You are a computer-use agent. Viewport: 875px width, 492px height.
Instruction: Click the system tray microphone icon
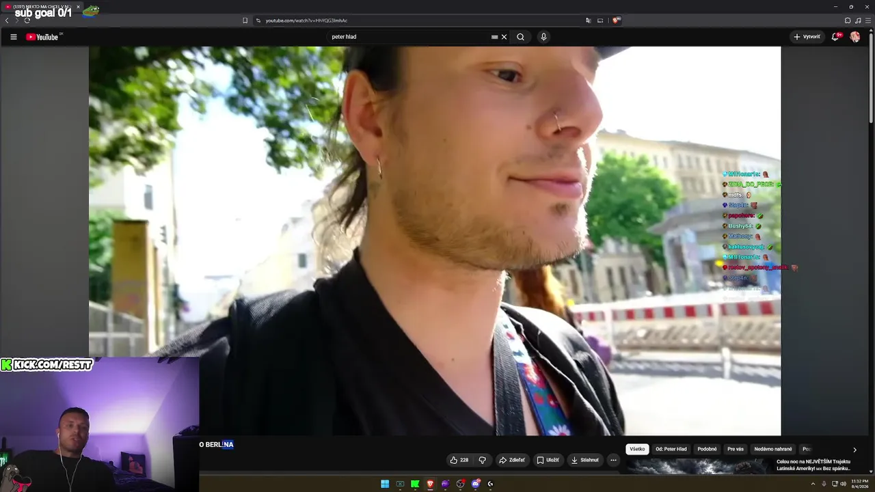pos(824,484)
